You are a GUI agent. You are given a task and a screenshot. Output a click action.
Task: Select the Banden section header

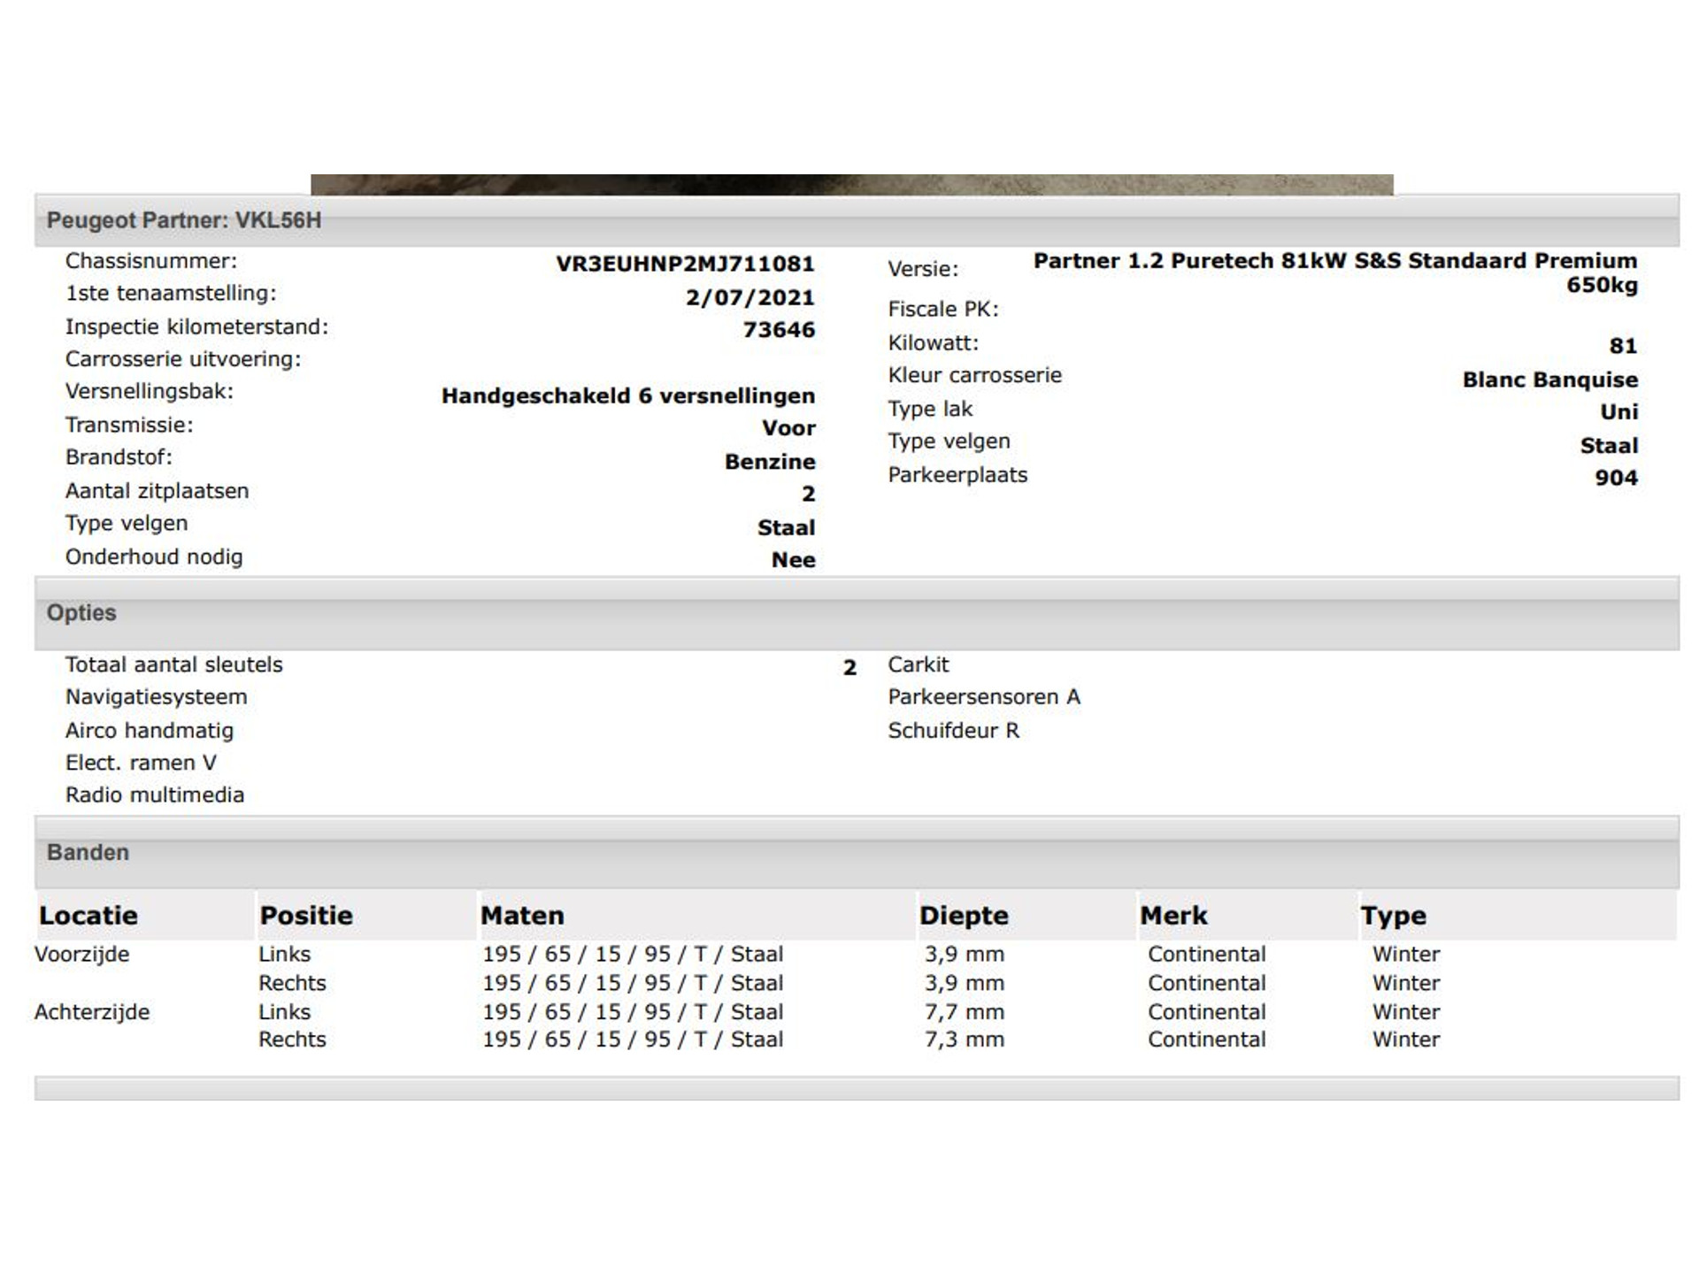click(x=88, y=852)
